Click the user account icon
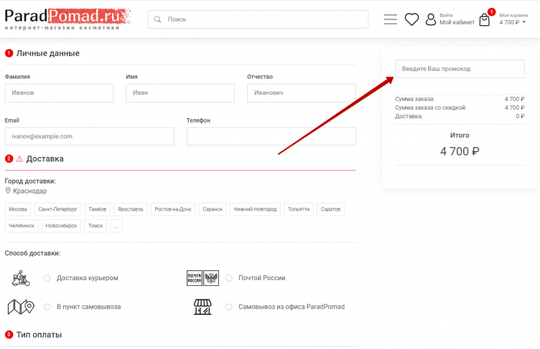540x349 pixels. click(x=431, y=19)
